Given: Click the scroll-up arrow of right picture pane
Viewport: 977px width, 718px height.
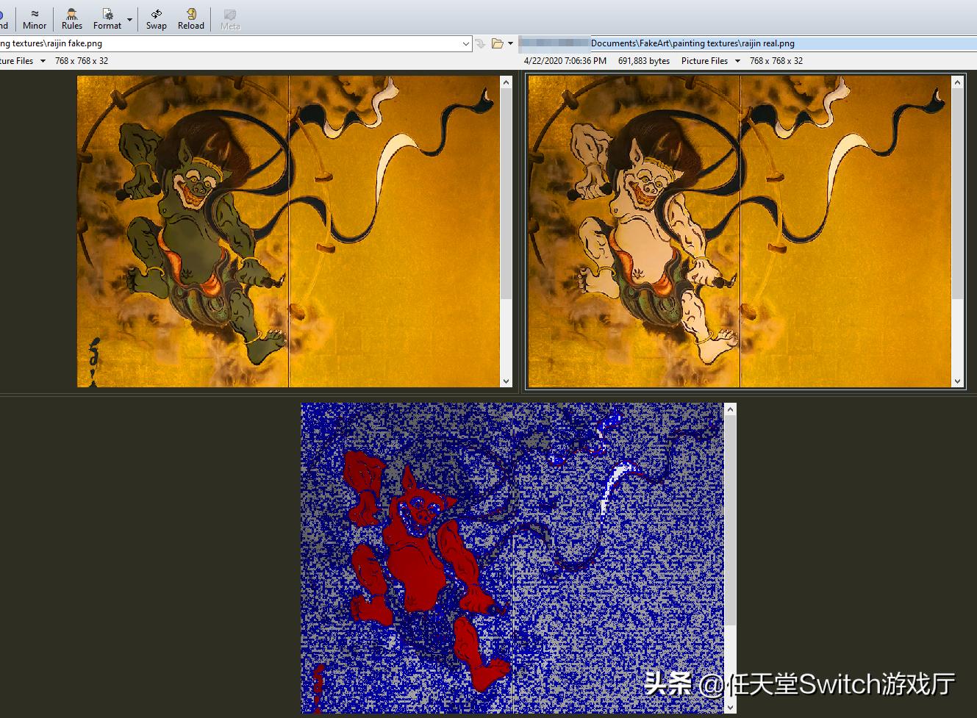Looking at the screenshot, I should 957,82.
